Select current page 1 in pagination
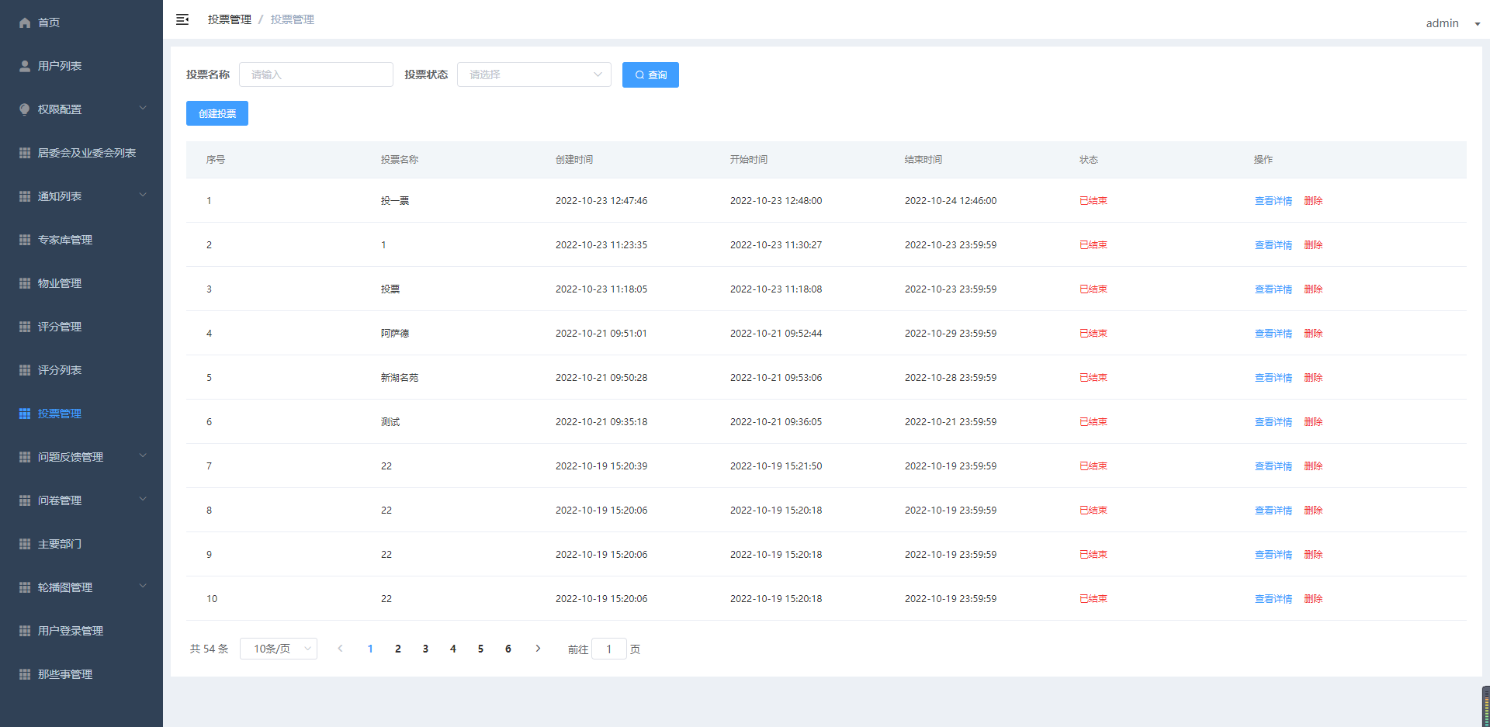The image size is (1490, 727). [370, 649]
